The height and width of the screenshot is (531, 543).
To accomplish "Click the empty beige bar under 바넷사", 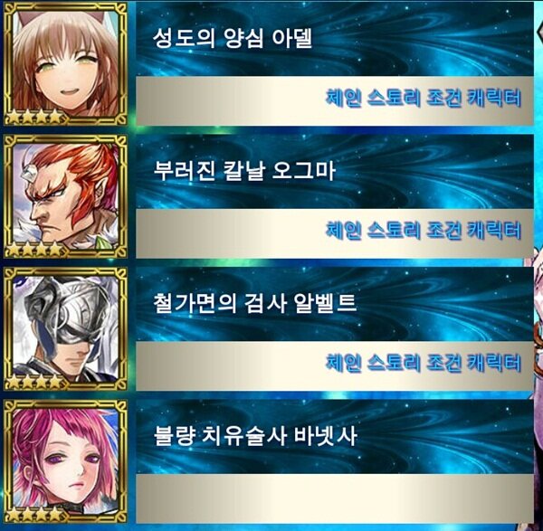I will [335, 498].
